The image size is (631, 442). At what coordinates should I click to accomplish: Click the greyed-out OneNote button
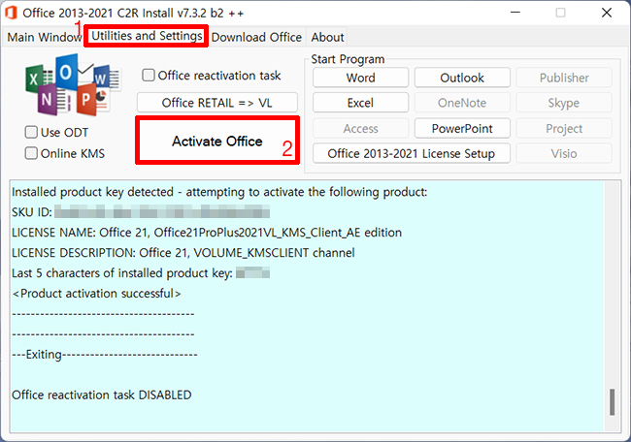tap(462, 103)
